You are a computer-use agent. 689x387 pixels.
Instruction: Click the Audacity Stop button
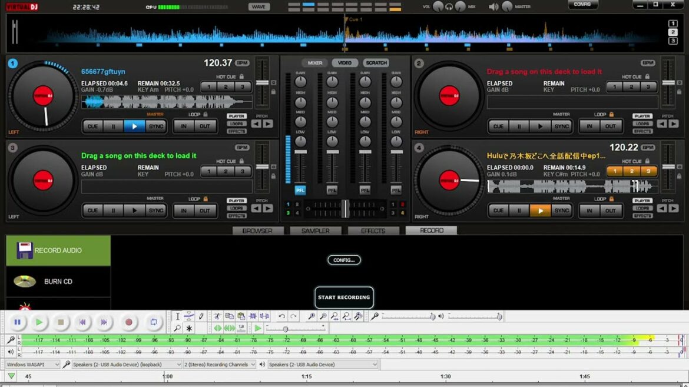coord(61,322)
